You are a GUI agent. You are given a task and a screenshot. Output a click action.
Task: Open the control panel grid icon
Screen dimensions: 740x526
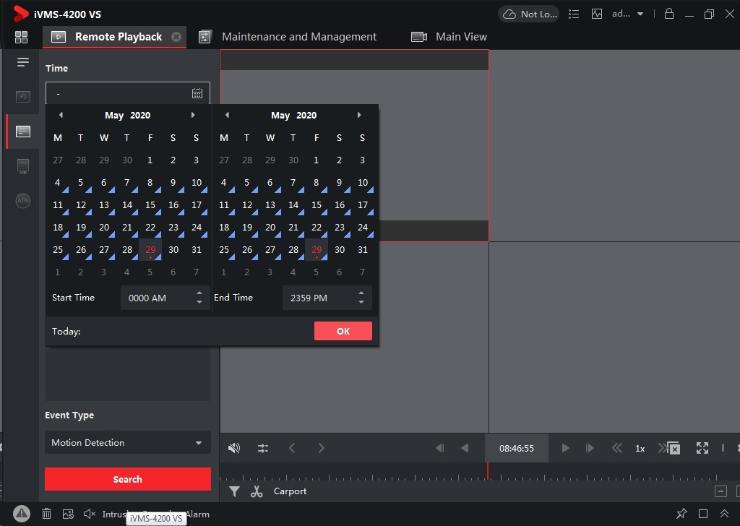click(21, 37)
